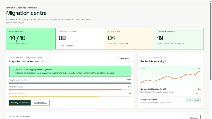Click the '25 JUL' chart label

click(198, 68)
